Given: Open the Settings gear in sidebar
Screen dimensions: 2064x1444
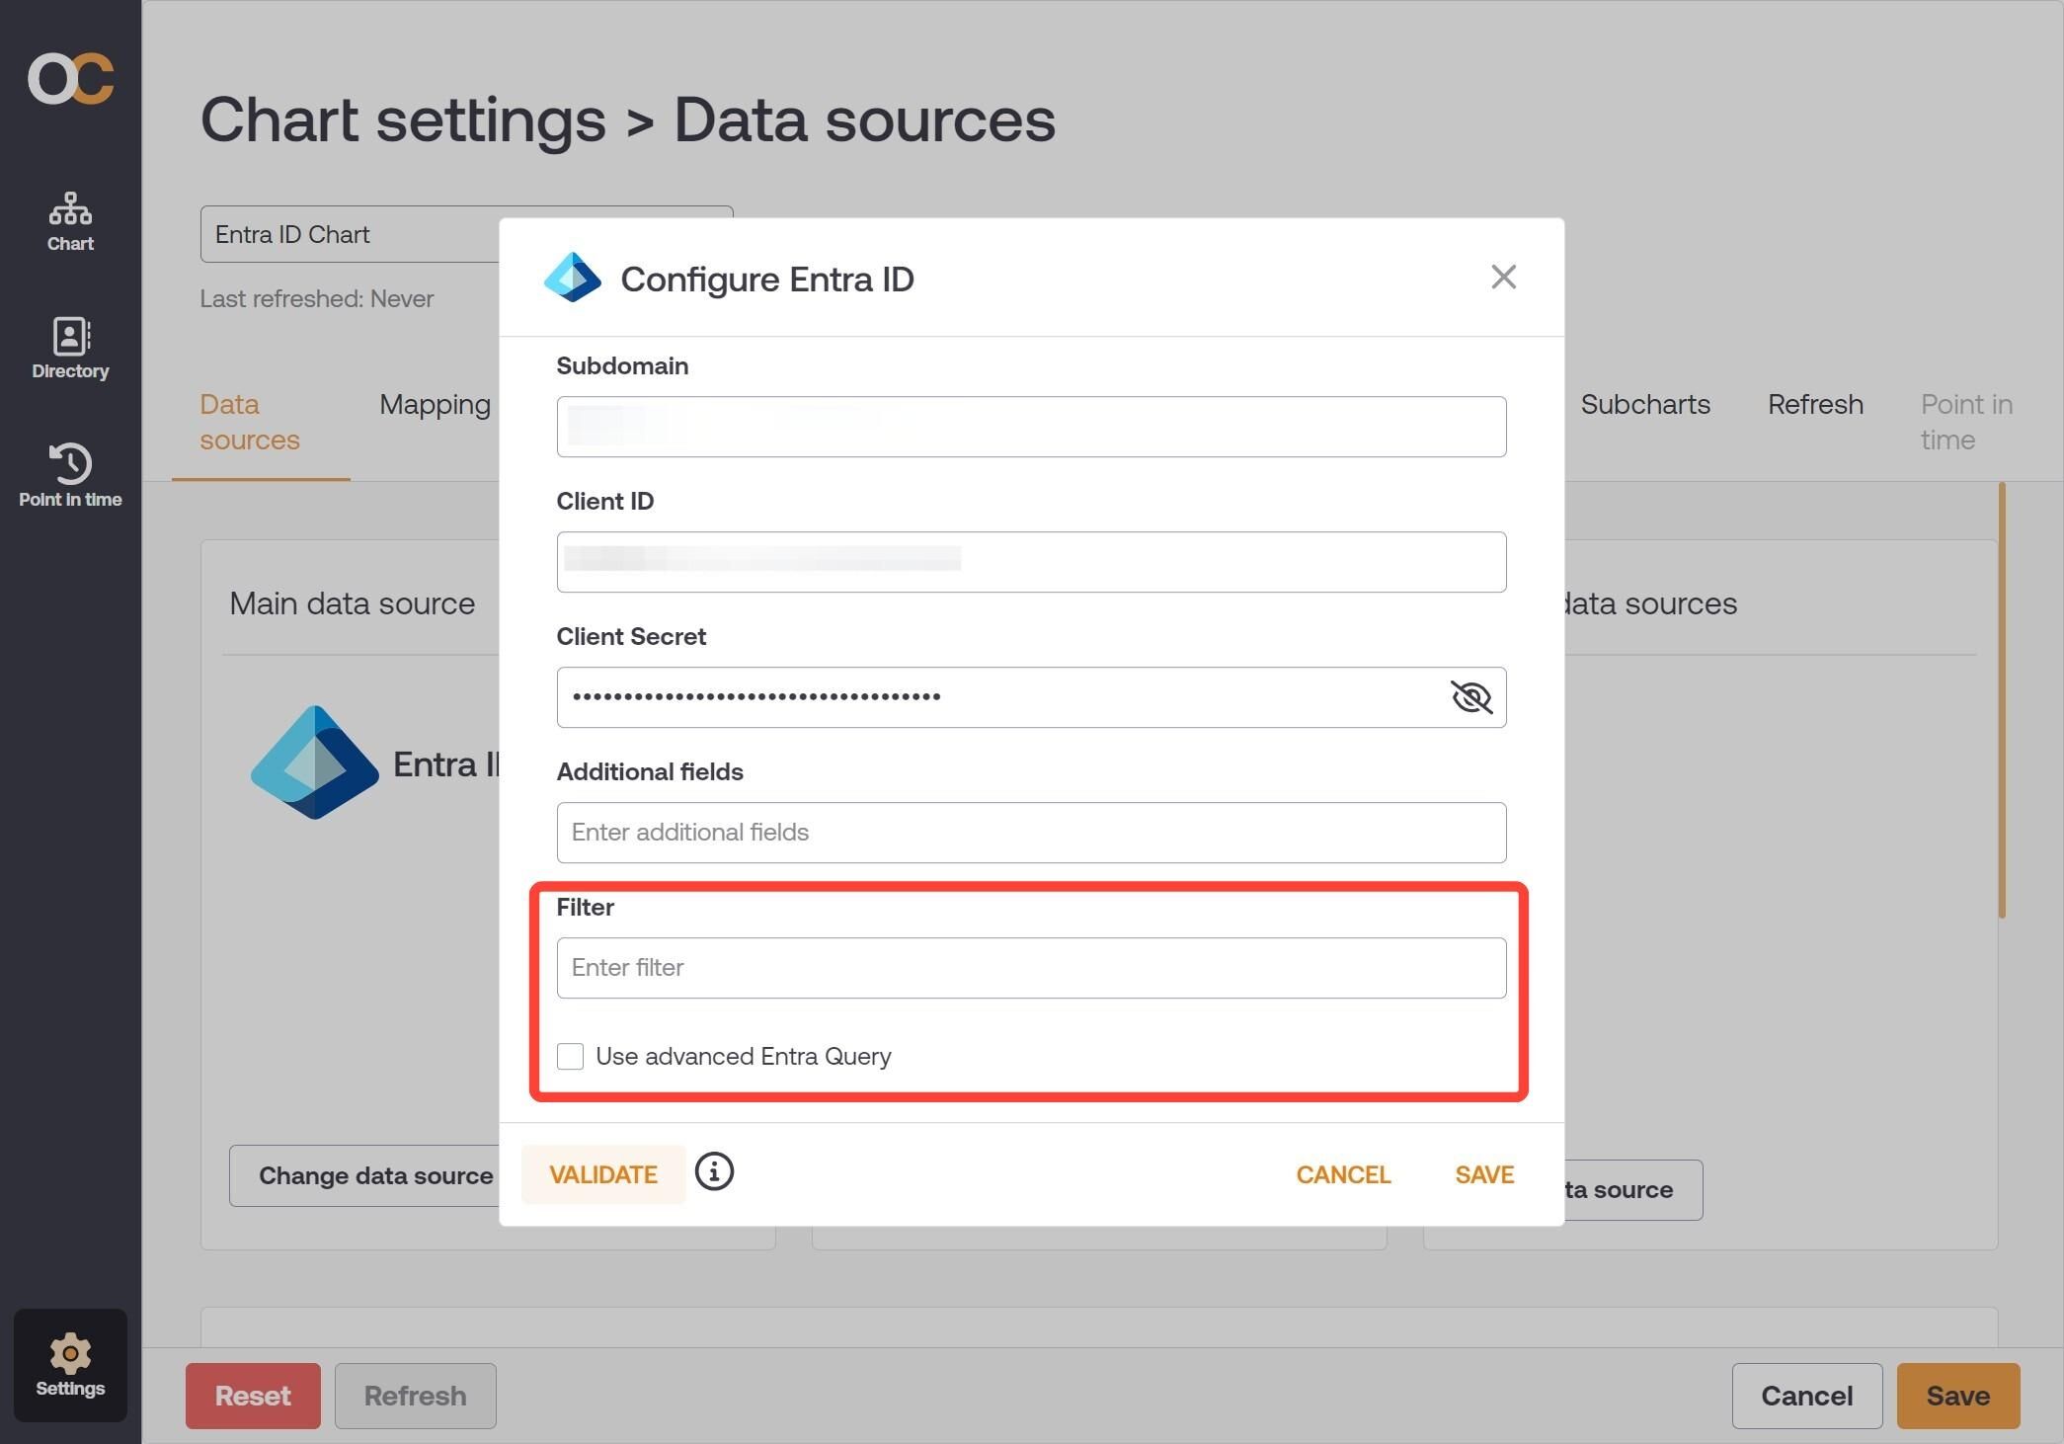Looking at the screenshot, I should pos(70,1365).
